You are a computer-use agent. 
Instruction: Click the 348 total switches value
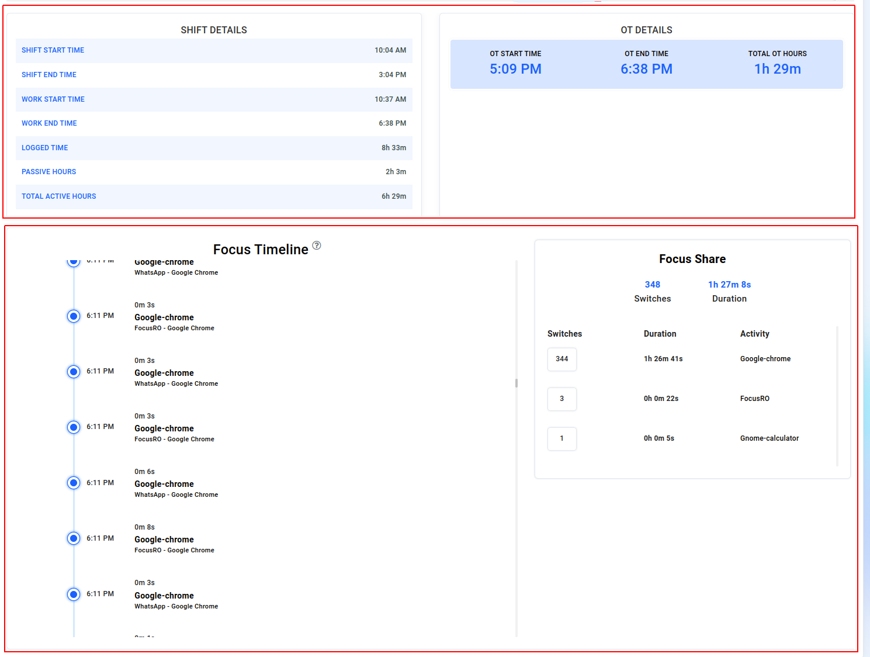[652, 285]
